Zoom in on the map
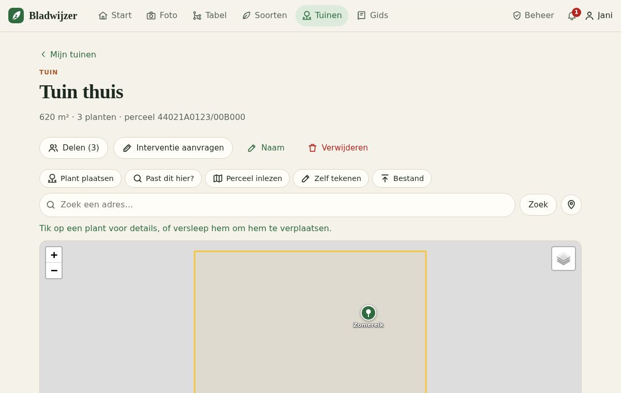621x393 pixels. pyautogui.click(x=54, y=255)
